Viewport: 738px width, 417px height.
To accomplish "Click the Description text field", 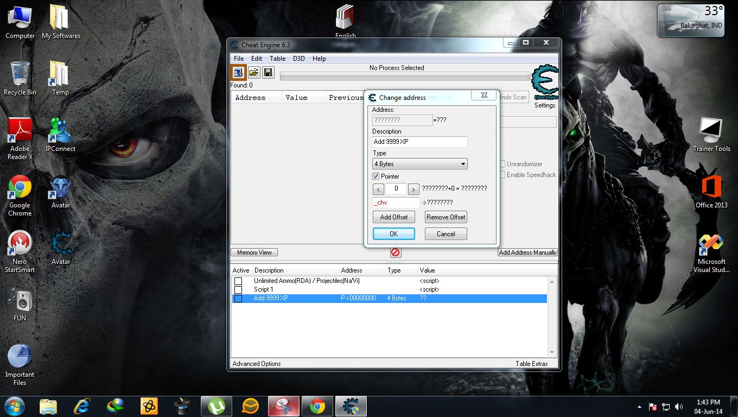I will point(419,142).
